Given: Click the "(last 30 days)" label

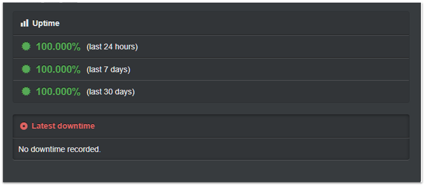Looking at the screenshot, I should [111, 92].
